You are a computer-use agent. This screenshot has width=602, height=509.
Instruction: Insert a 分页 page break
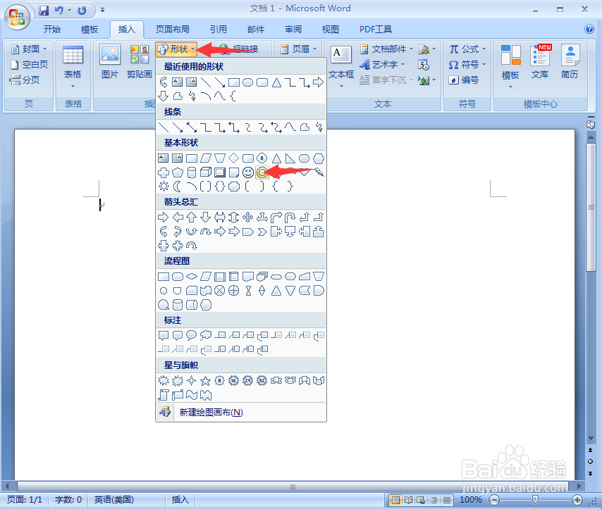[25, 80]
